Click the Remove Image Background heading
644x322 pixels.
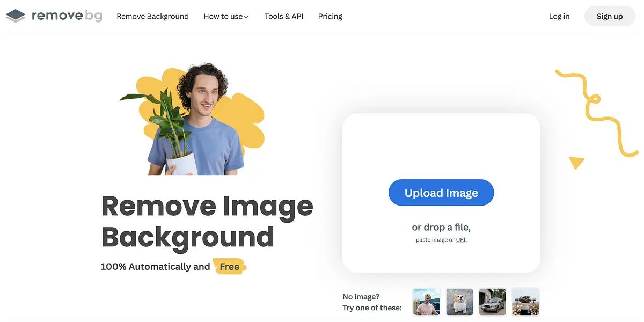pos(207,221)
